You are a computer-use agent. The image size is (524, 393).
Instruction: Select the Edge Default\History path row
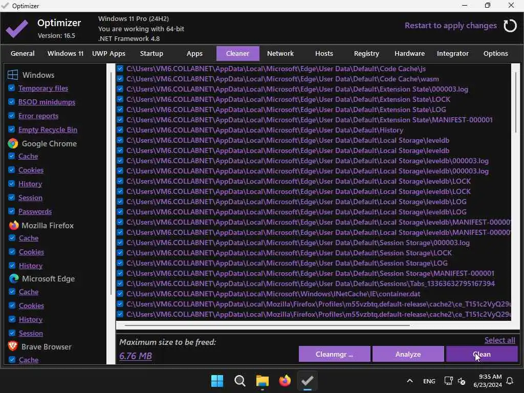265,130
